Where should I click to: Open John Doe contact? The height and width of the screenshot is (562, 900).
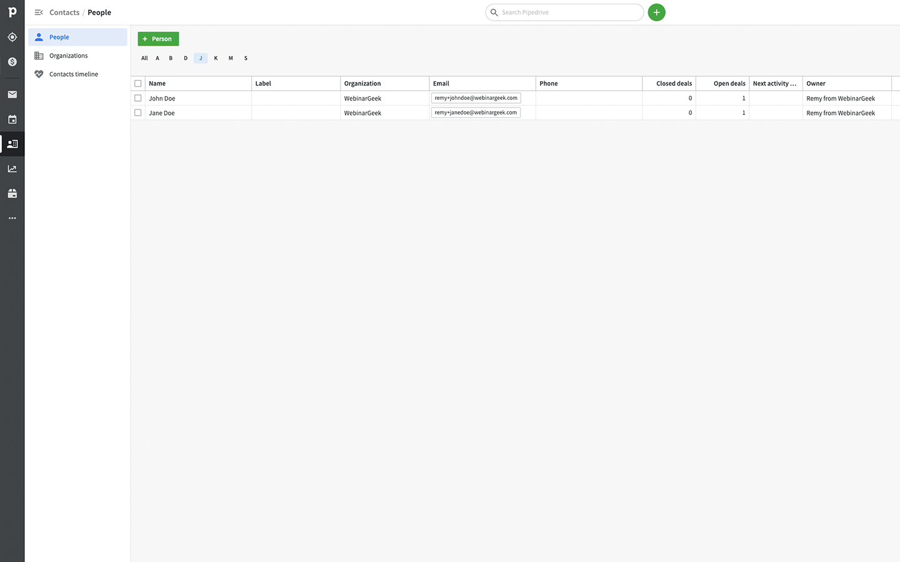(x=162, y=99)
